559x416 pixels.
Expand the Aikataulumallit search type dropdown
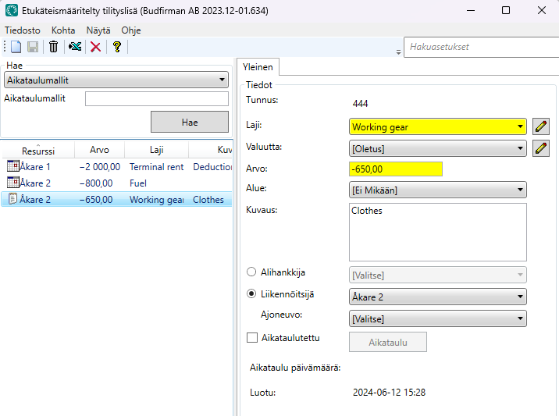[116, 80]
